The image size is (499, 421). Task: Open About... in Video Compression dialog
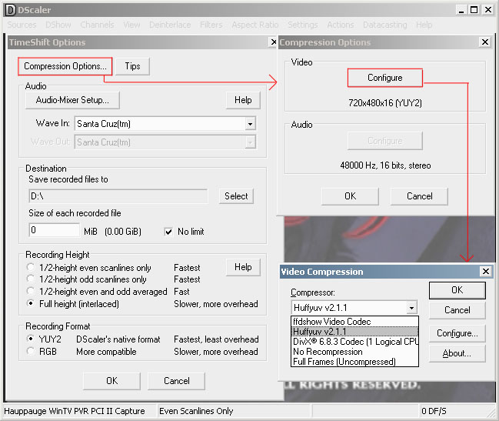(457, 353)
